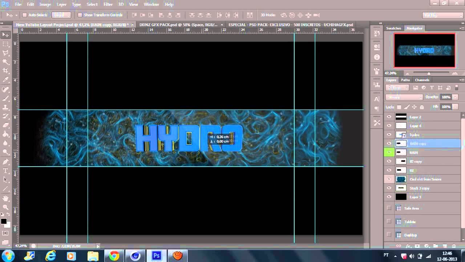Click the Navigator preview thumbnail
Viewport: 465px width, 262px height.
pyautogui.click(x=425, y=51)
